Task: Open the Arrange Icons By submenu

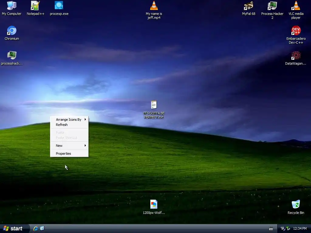Action: 69,120
